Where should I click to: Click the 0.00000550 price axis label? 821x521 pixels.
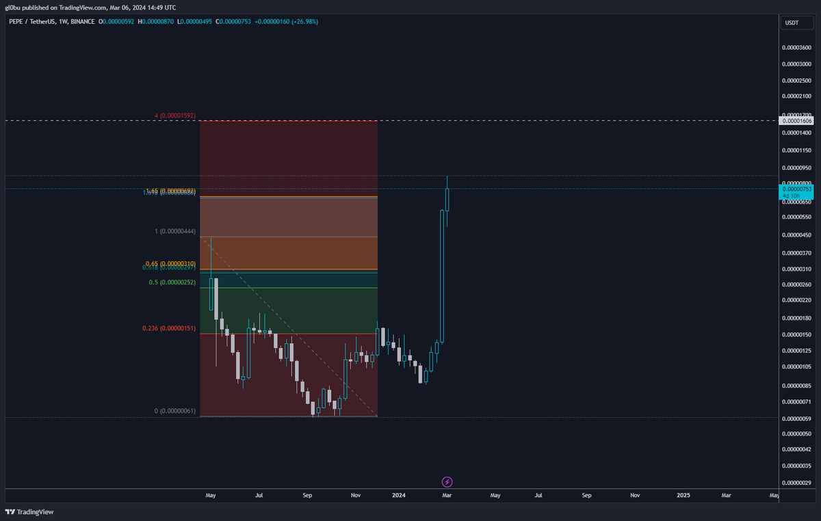797,217
